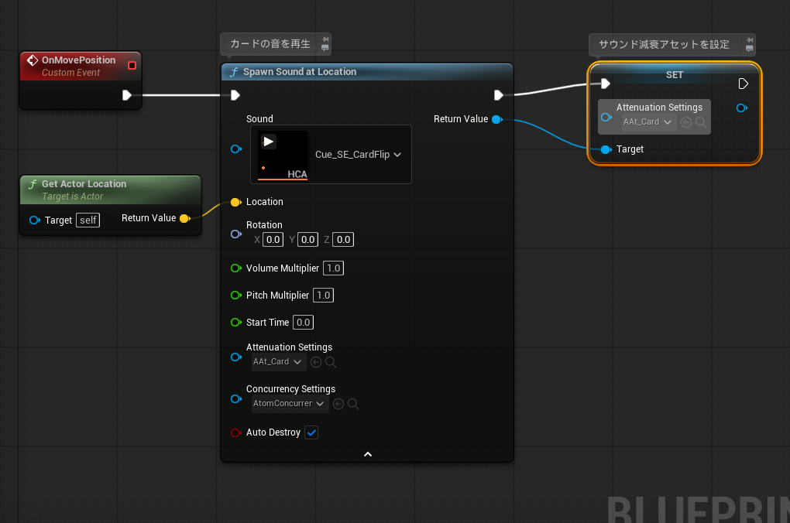Click SET node Attenuation Settings input pin
Image resolution: width=790 pixels, height=523 pixels.
click(606, 118)
